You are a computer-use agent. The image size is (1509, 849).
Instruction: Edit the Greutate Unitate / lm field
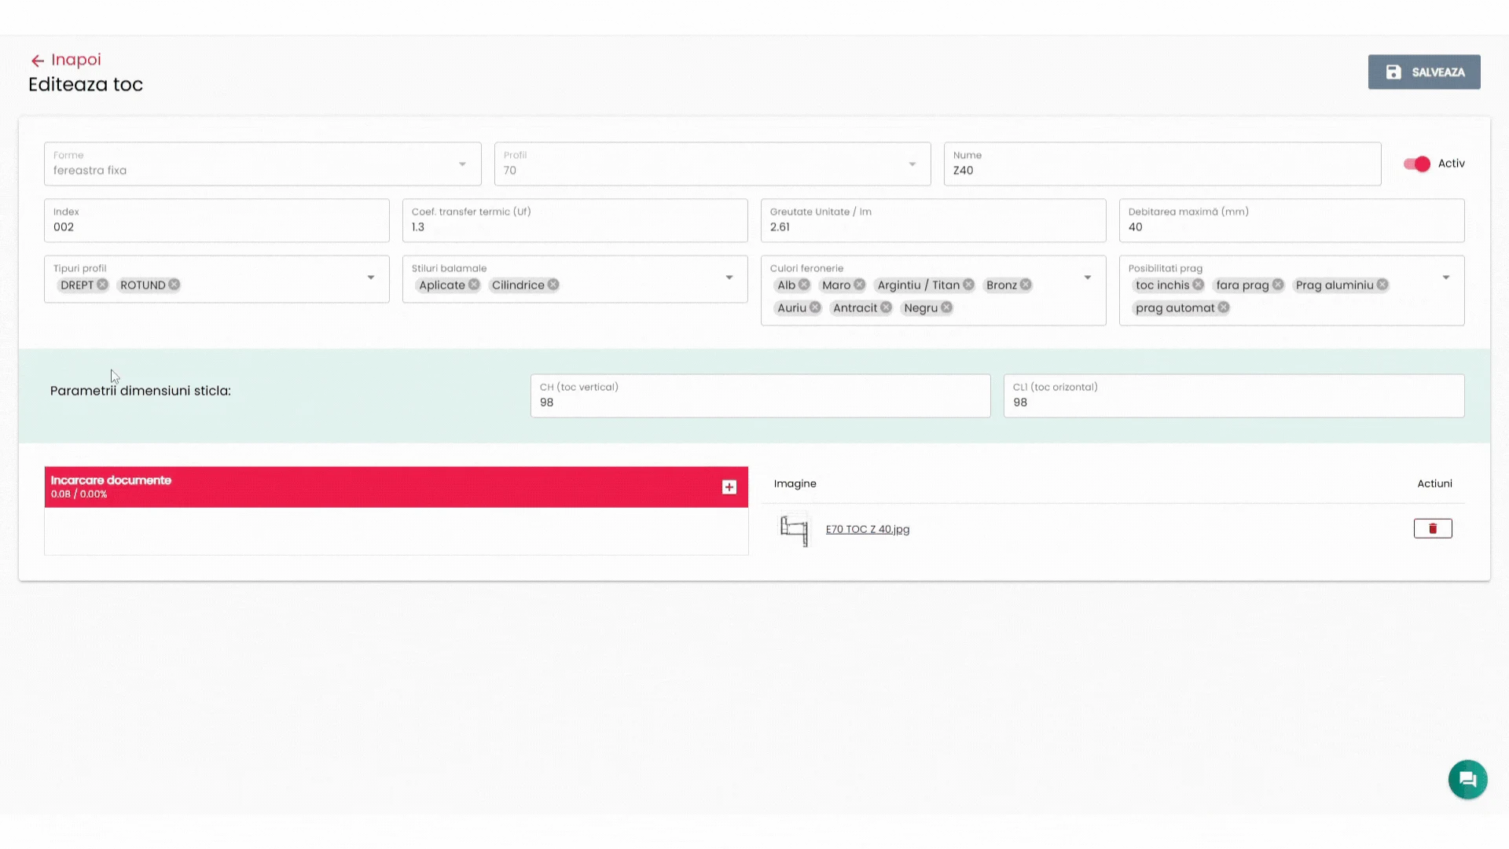(934, 220)
